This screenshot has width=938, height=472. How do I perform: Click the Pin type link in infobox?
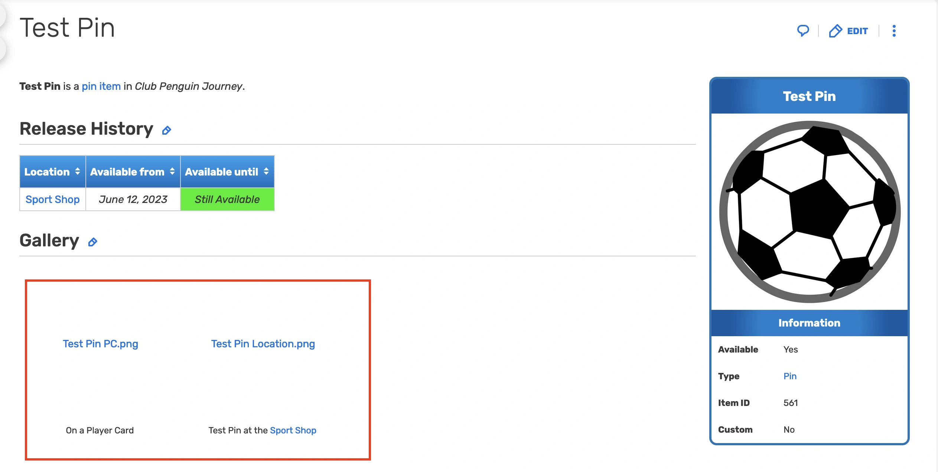click(x=790, y=376)
